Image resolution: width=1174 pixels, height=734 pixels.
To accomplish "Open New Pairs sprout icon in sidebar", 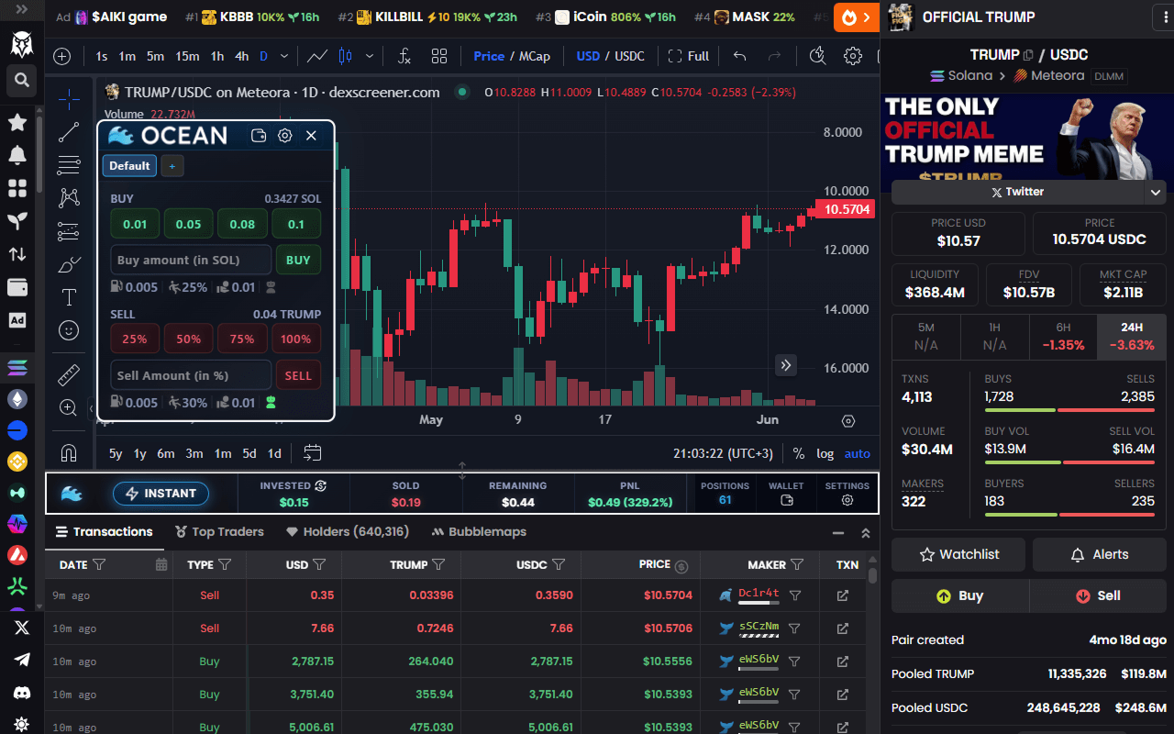I will pyautogui.click(x=17, y=221).
